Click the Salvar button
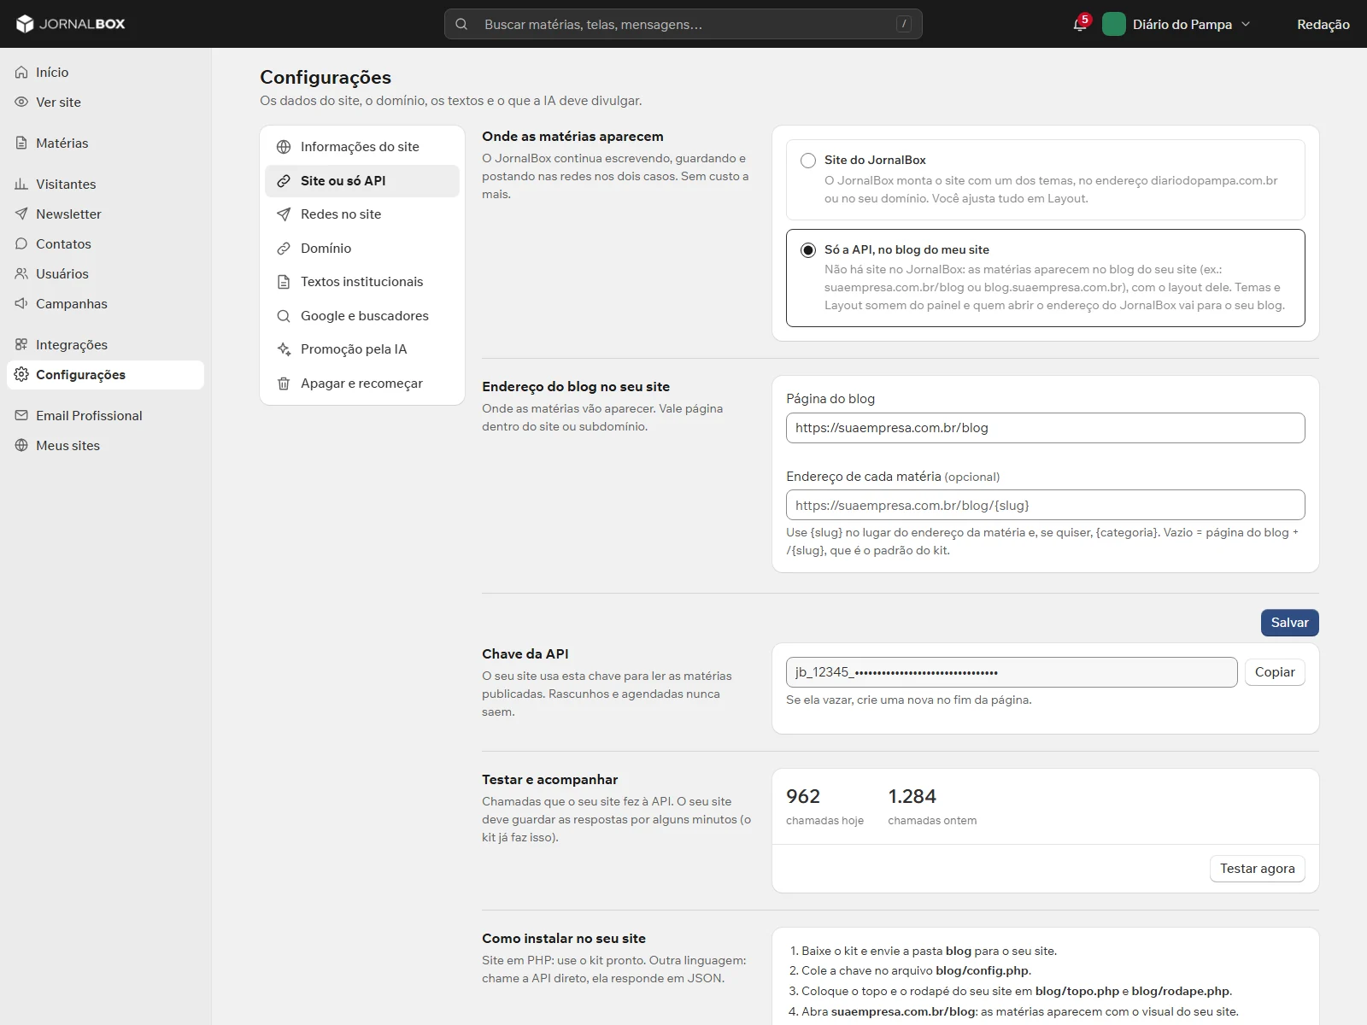This screenshot has height=1025, width=1367. [x=1289, y=623]
